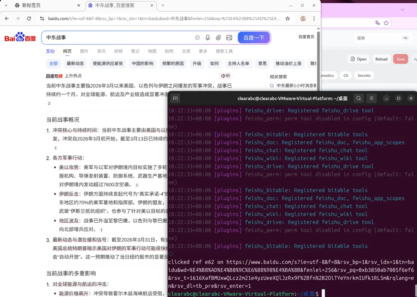Open 搜索工具 options
Image resolution: width=417 pixels, height=297 pixels.
[x=224, y=51]
